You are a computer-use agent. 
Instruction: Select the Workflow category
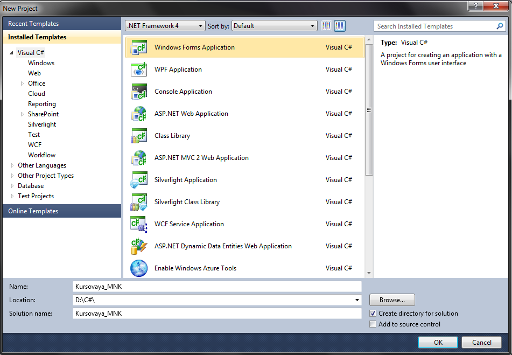[42, 155]
